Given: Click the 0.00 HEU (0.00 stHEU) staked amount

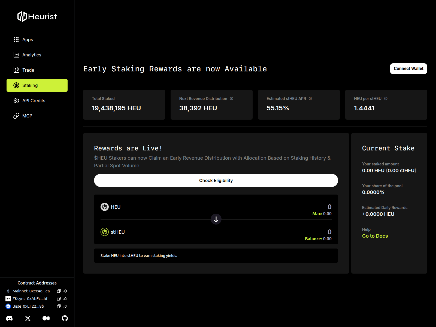Looking at the screenshot, I should pyautogui.click(x=389, y=171).
